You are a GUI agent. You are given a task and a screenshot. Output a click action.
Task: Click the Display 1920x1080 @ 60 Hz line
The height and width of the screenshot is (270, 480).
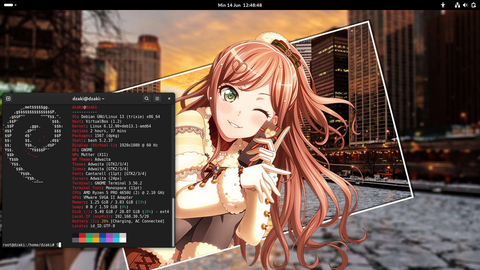coord(115,145)
